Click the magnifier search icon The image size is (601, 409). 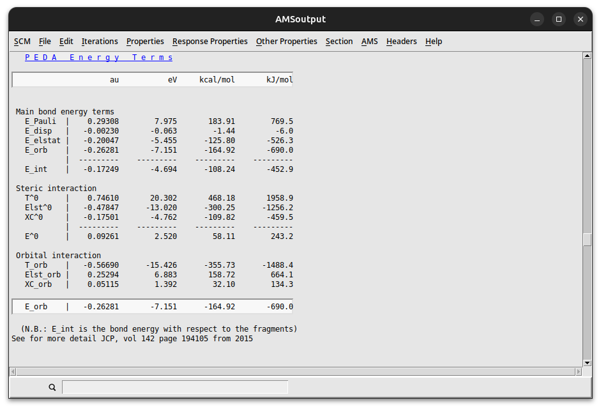click(52, 387)
